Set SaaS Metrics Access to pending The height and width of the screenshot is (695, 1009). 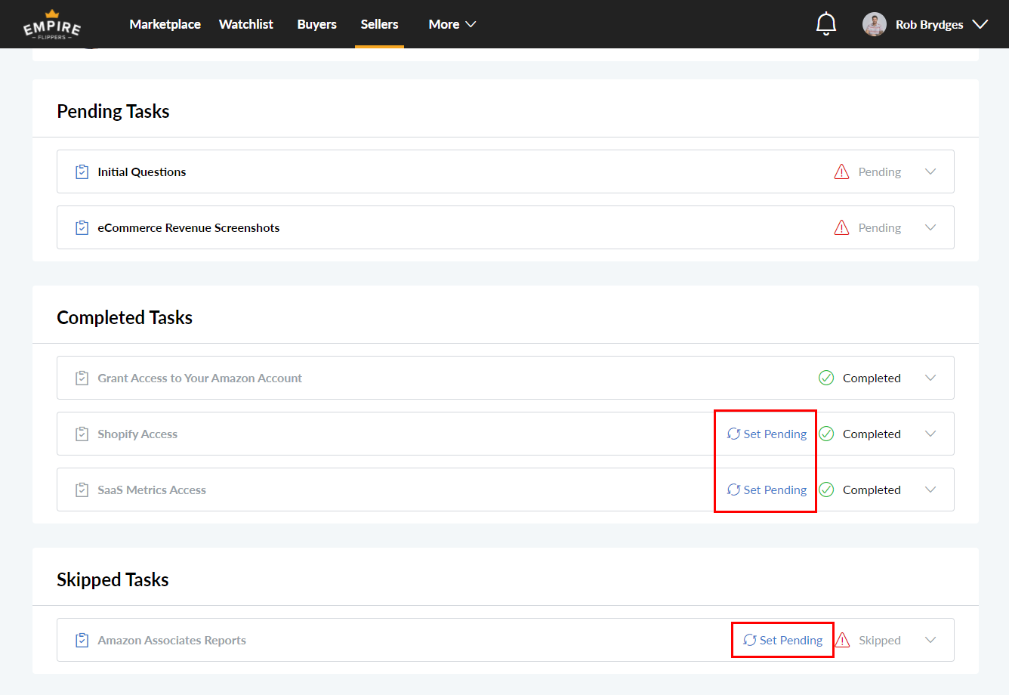(x=767, y=490)
